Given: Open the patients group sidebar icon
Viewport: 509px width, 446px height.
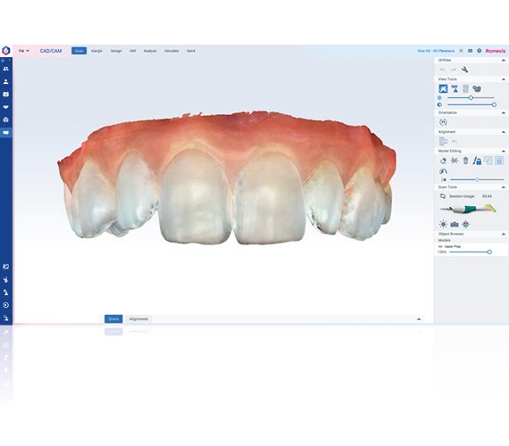Looking at the screenshot, I should (6, 69).
